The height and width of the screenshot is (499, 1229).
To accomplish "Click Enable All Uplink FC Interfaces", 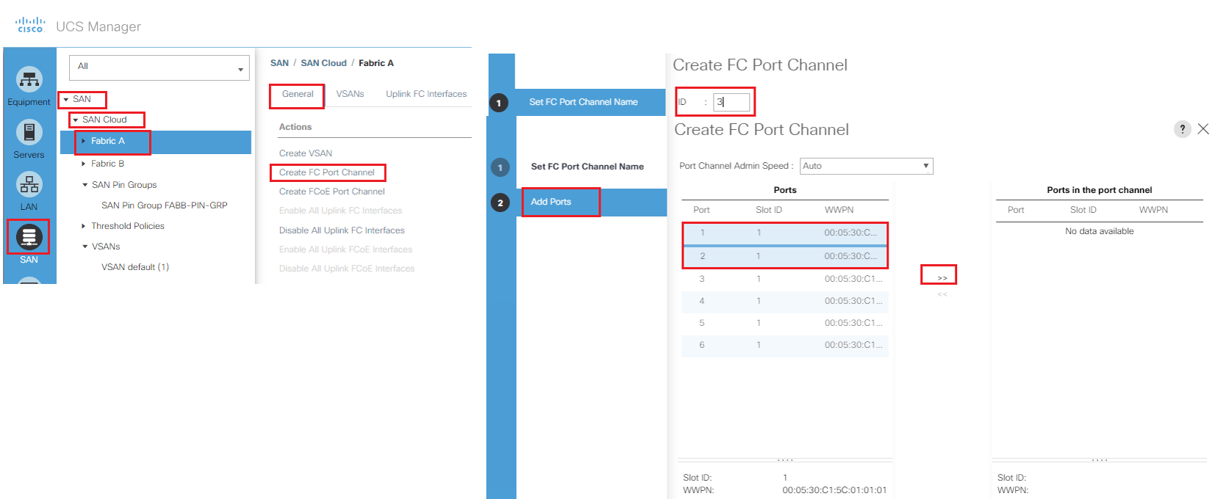I will pyautogui.click(x=340, y=211).
